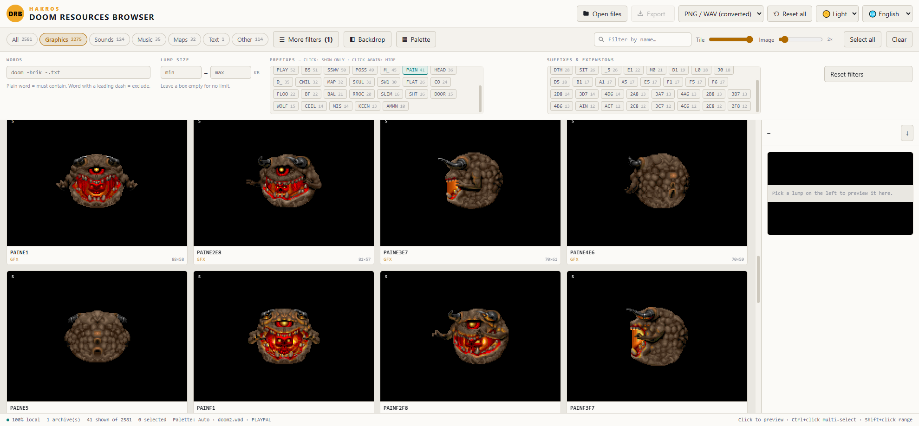Switch to the Sounds category
This screenshot has height=426, width=919.
point(109,39)
